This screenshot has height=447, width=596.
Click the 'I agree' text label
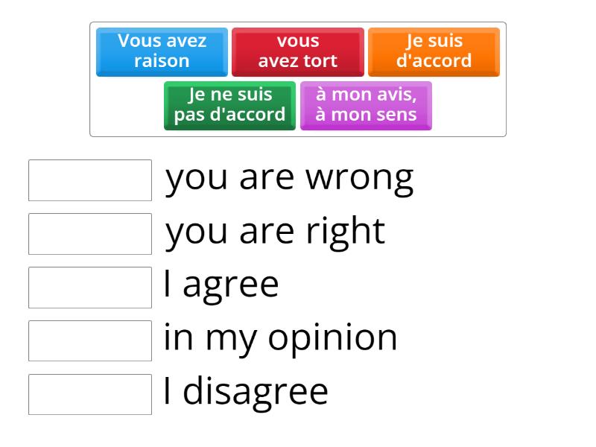(221, 284)
